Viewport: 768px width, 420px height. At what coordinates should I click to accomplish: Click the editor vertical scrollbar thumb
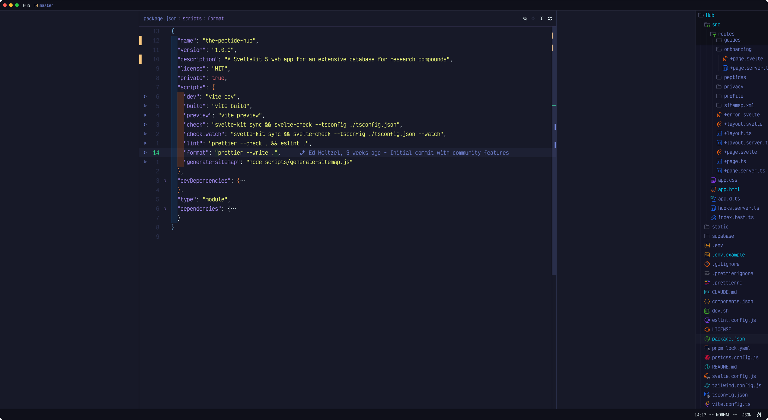point(554,151)
